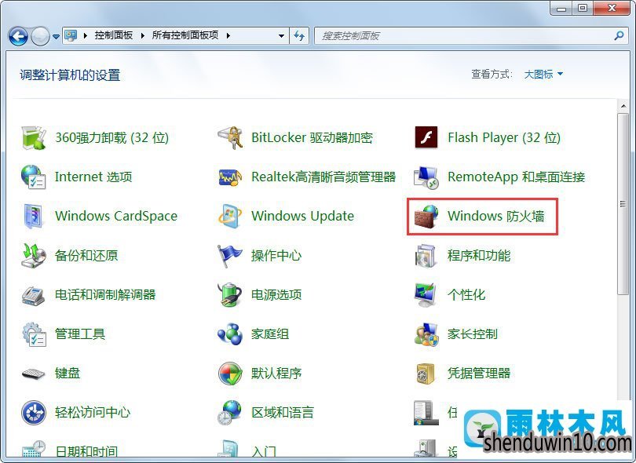Go back with the blue arrow button
Image resolution: width=636 pixels, height=463 pixels.
coord(18,36)
